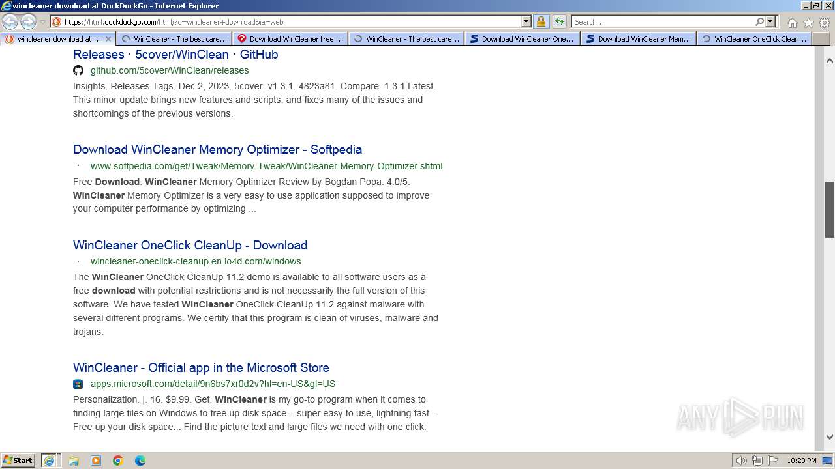
Task: Open 'WinCleaner OneClick CleanUp - Download' link
Action: pos(190,245)
